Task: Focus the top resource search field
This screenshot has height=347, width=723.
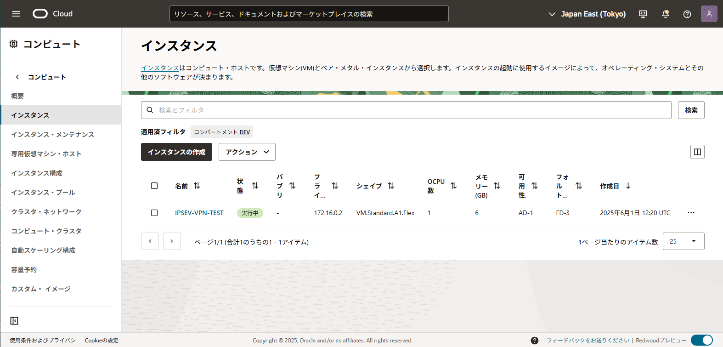Action: pos(309,14)
